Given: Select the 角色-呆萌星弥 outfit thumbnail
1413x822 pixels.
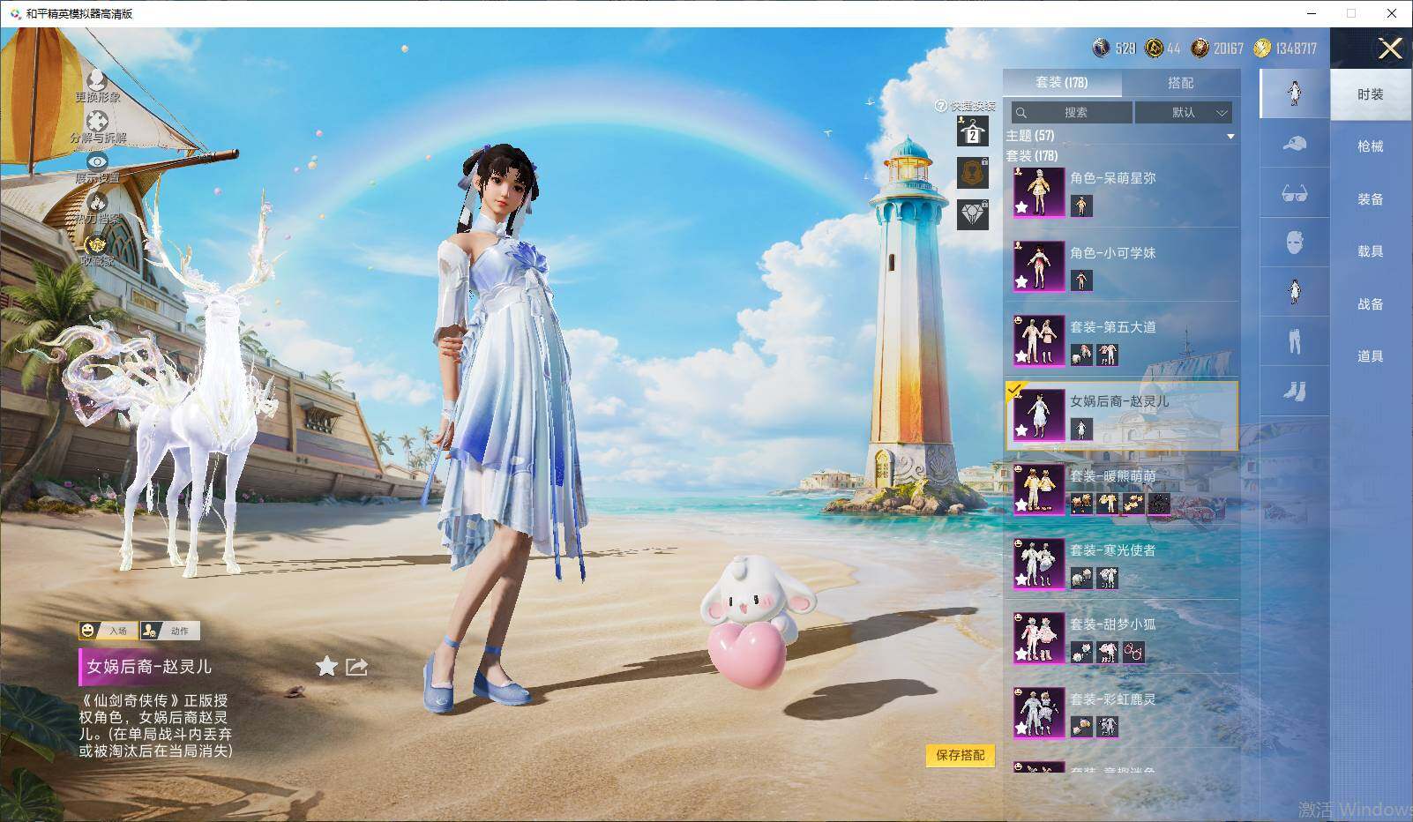Looking at the screenshot, I should click(x=1038, y=191).
